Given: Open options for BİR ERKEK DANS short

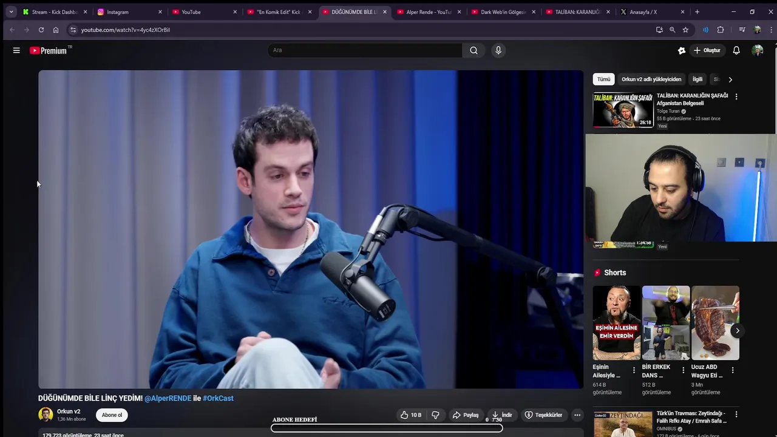Looking at the screenshot, I should (x=683, y=370).
